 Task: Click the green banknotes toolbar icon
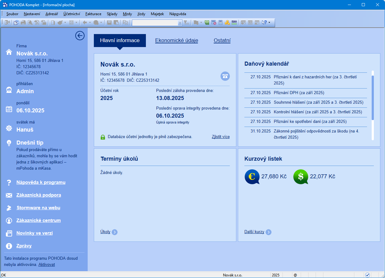pos(207,22)
